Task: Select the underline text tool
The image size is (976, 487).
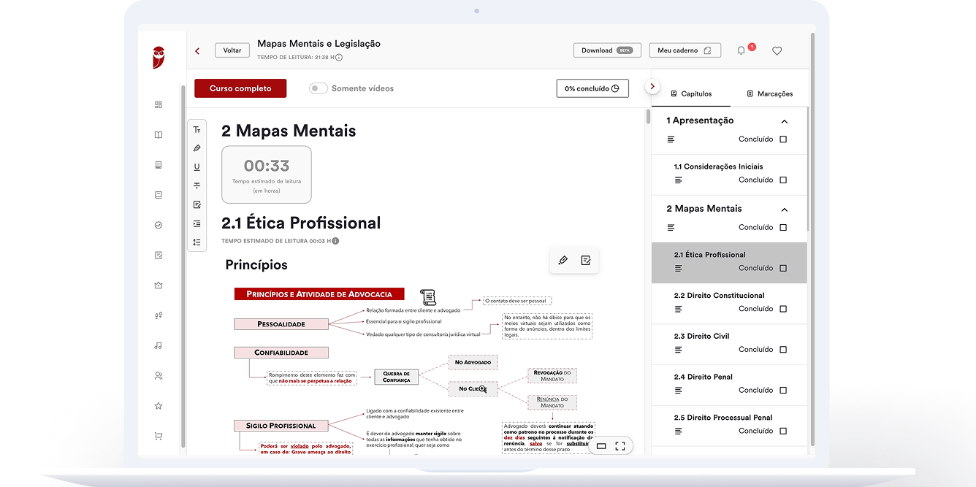Action: click(197, 167)
